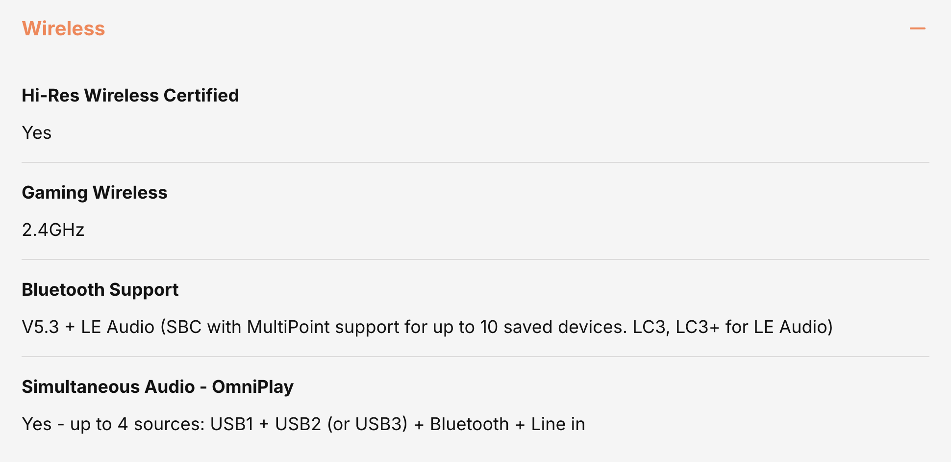The image size is (951, 462).
Task: Click the USB2 source text
Action: pyautogui.click(x=298, y=424)
